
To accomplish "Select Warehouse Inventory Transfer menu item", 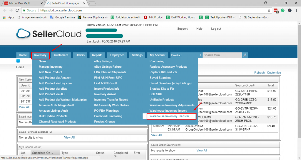I will 169,116.
